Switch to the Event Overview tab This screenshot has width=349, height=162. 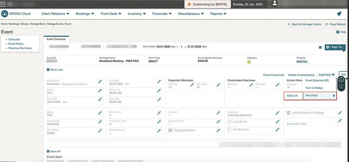pyautogui.click(x=56, y=39)
